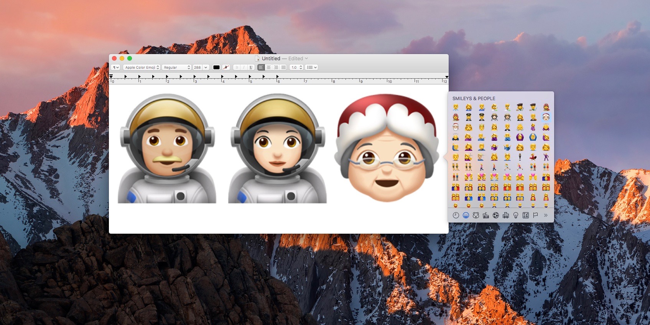Toggle underline formatting
The width and height of the screenshot is (650, 325).
[x=251, y=68]
